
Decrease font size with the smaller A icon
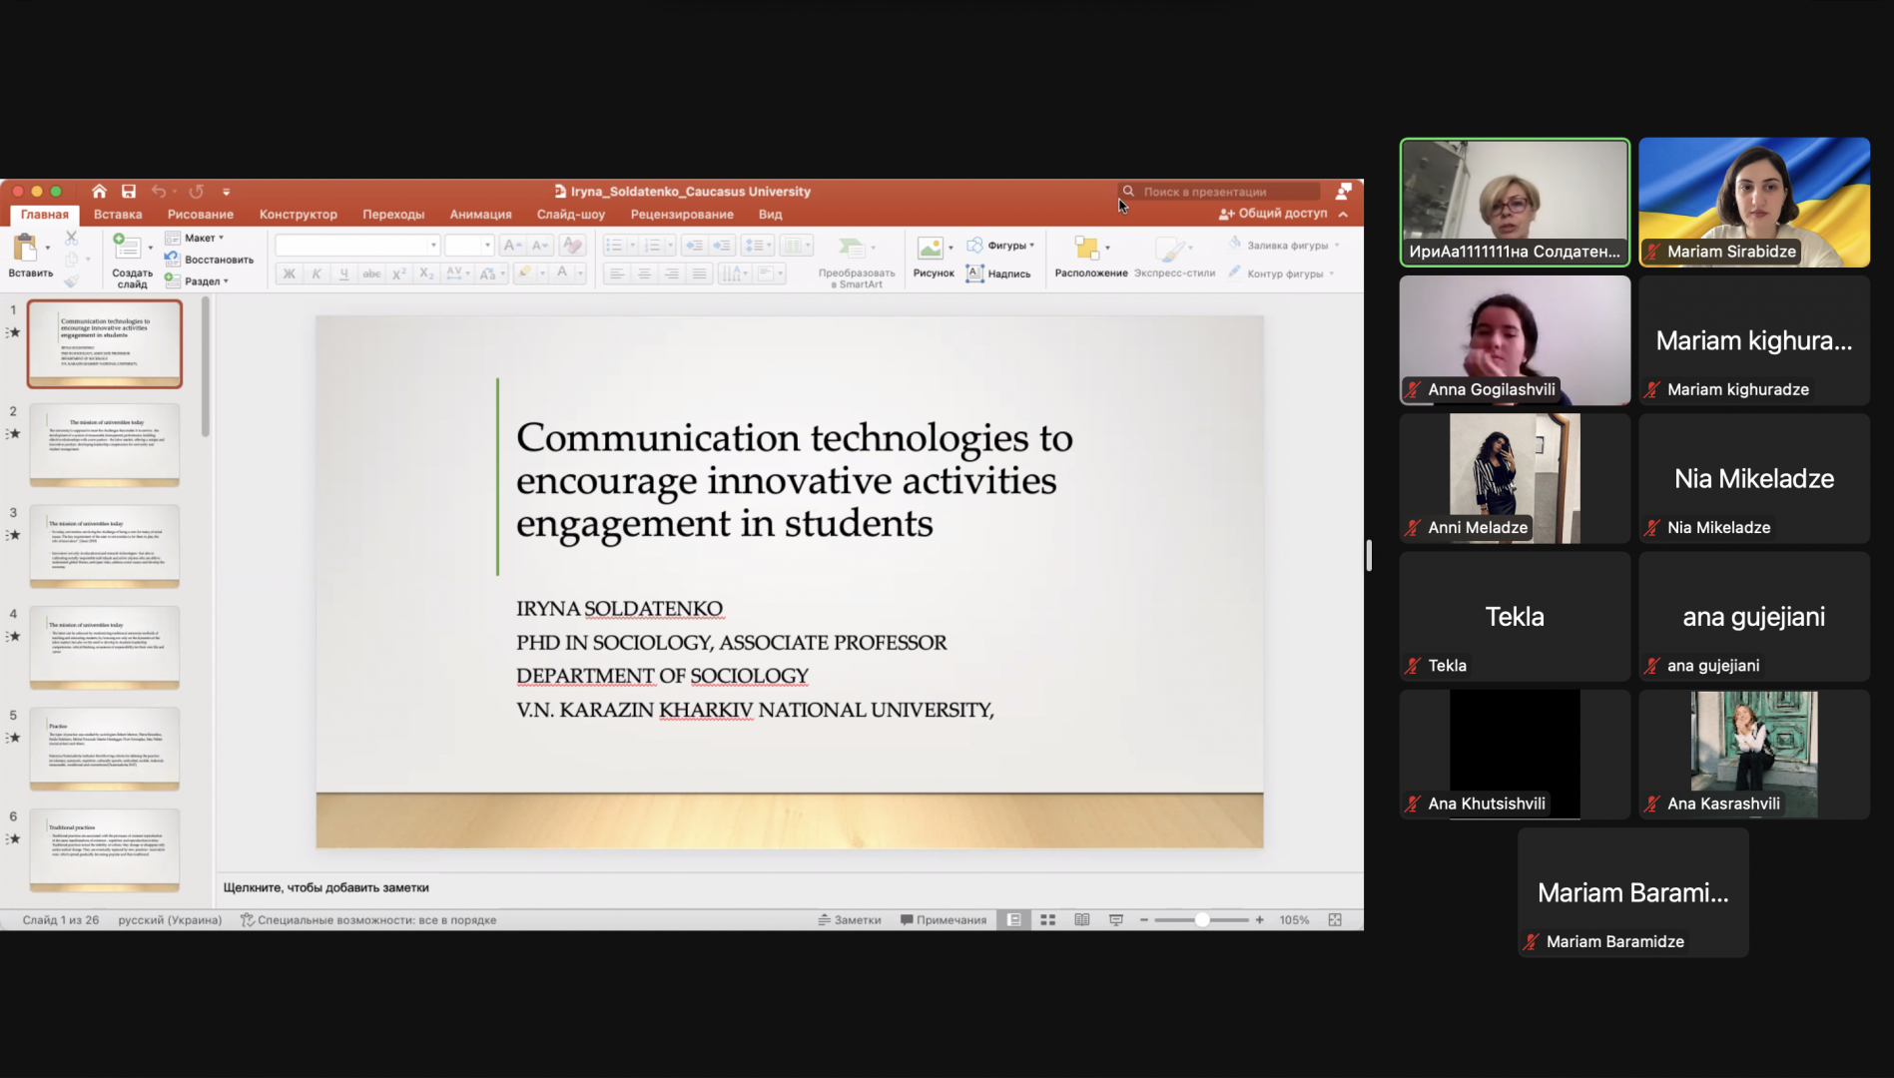[539, 246]
